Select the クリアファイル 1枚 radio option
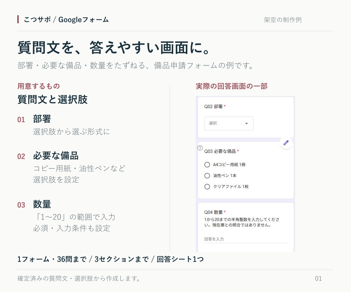The width and height of the screenshot is (351, 292). pyautogui.click(x=207, y=187)
